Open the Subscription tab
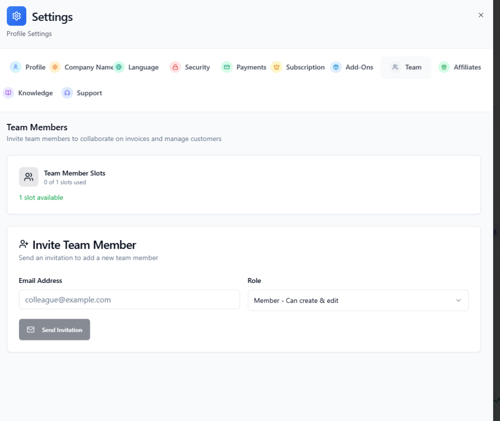Image resolution: width=500 pixels, height=421 pixels. tap(298, 67)
